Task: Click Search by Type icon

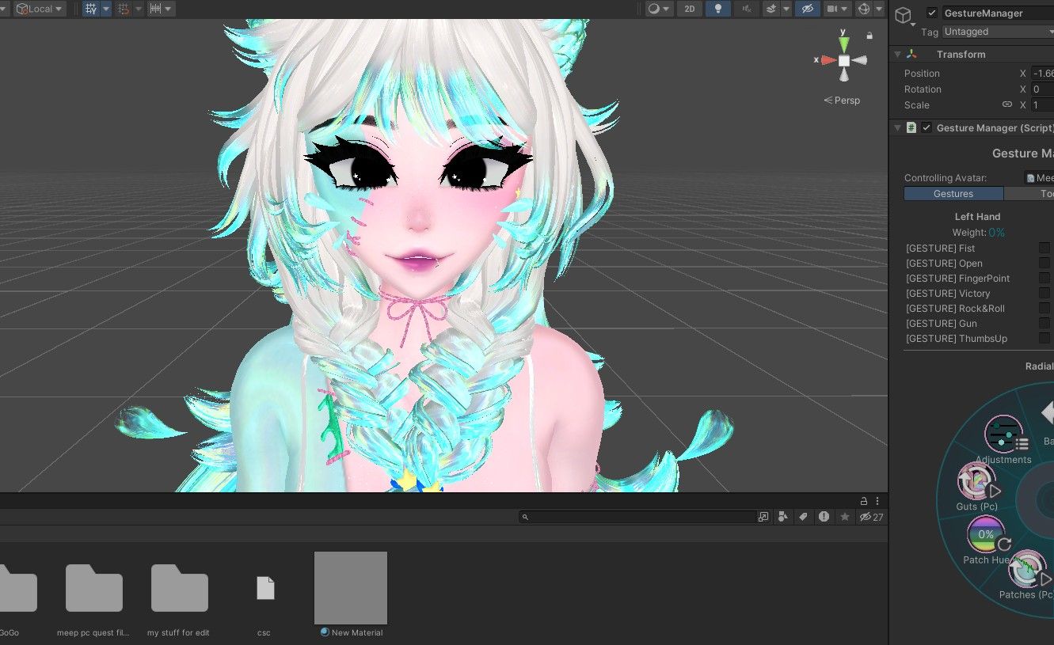Action: tap(783, 517)
